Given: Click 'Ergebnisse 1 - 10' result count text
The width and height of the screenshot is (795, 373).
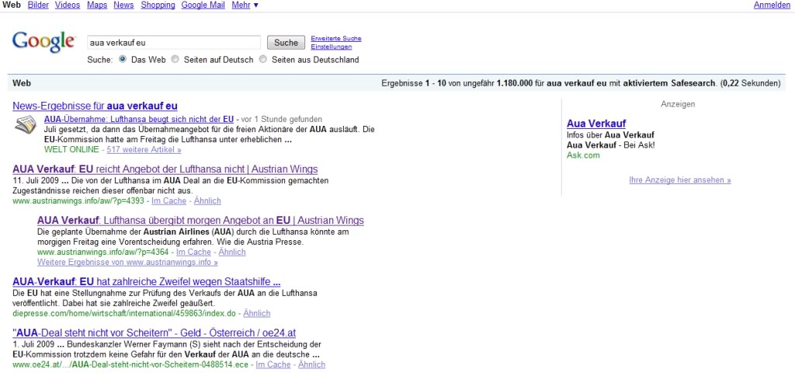Looking at the screenshot, I should [x=414, y=83].
